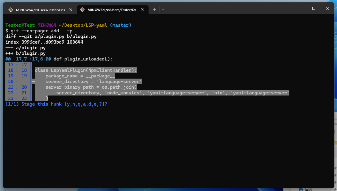Click the 'MINGW64' label in the prompt

[x=47, y=25]
